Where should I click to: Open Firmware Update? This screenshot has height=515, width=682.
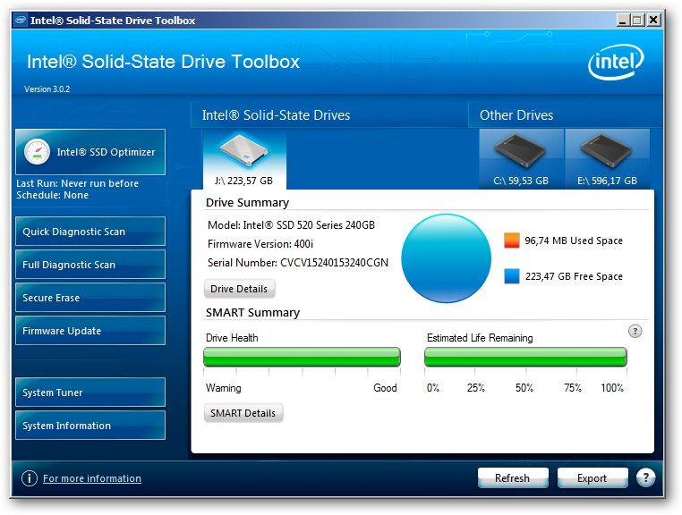pos(90,331)
